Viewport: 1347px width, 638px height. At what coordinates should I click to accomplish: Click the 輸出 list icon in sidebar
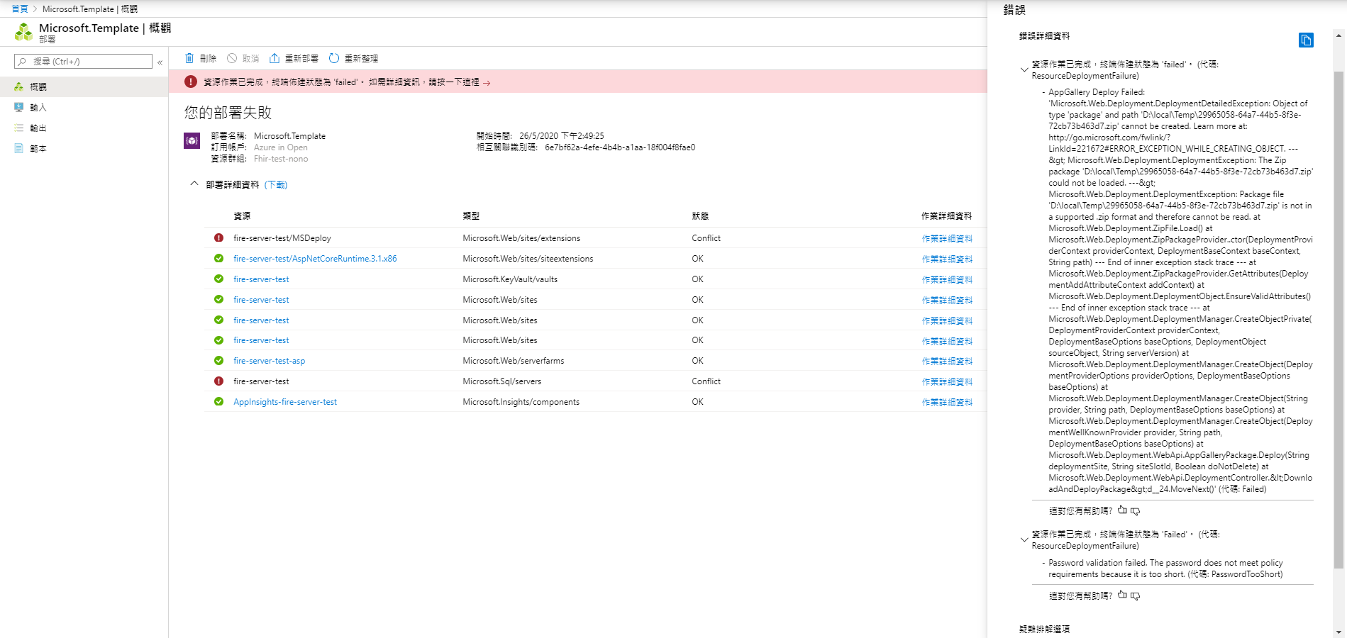[19, 128]
